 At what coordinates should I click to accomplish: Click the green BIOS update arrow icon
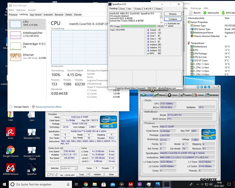tap(223, 13)
